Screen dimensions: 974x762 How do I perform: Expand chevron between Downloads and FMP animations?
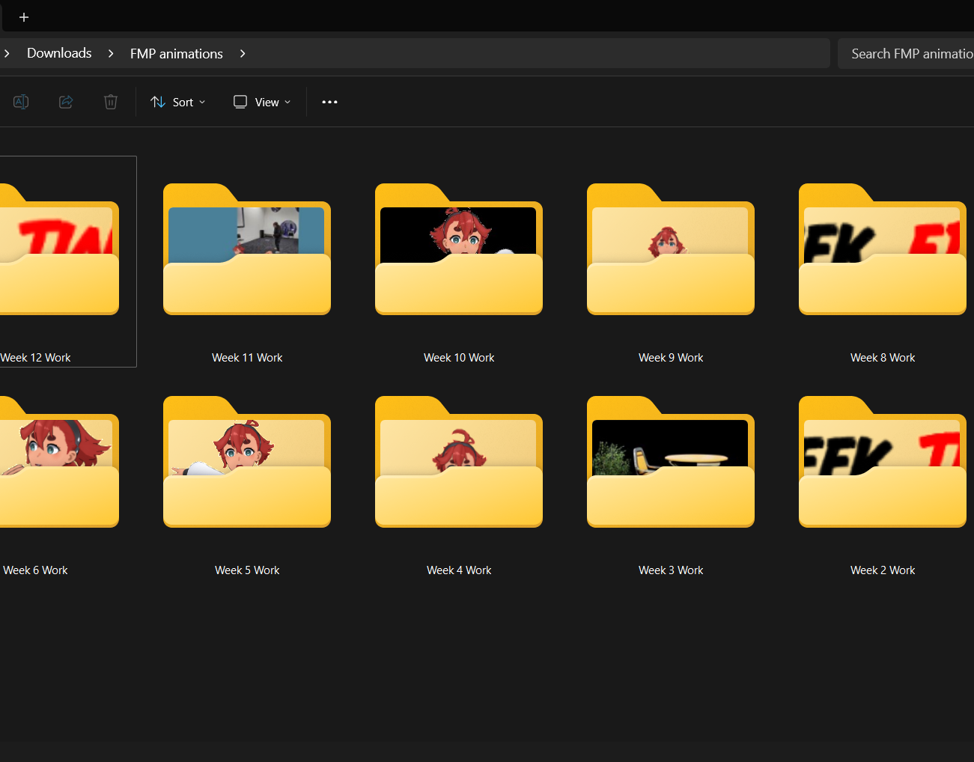point(111,54)
